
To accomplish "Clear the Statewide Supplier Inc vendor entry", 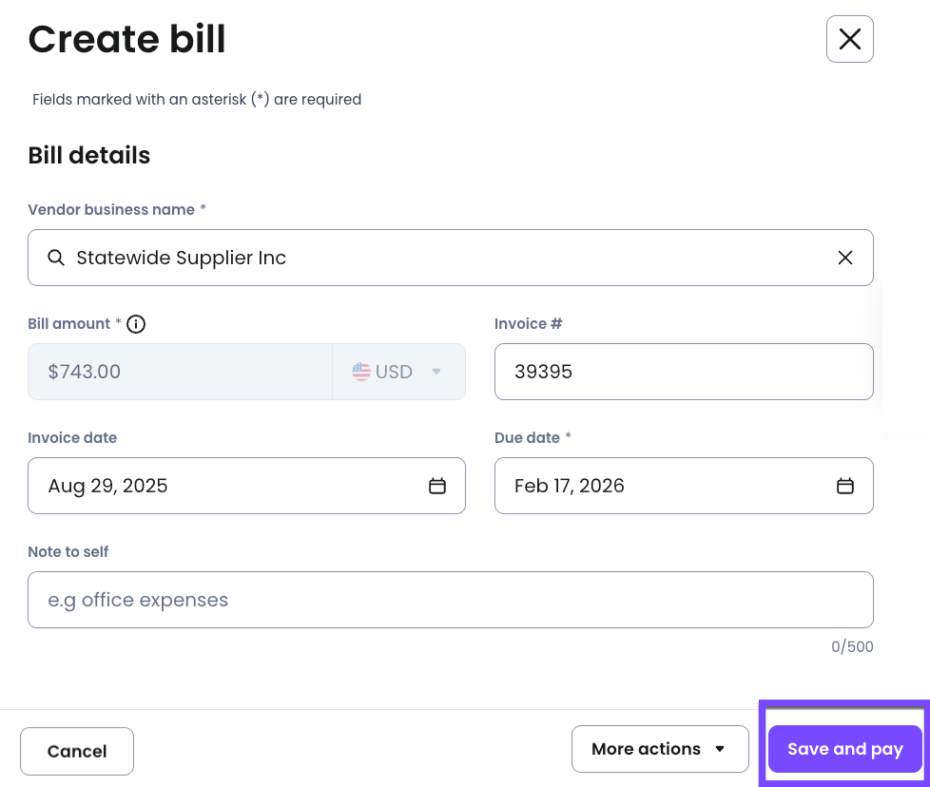I will tap(844, 258).
